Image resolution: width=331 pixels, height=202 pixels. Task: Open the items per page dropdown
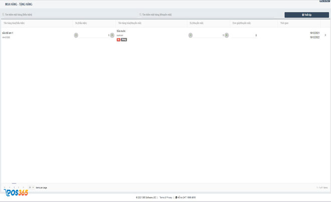click(x=31, y=187)
